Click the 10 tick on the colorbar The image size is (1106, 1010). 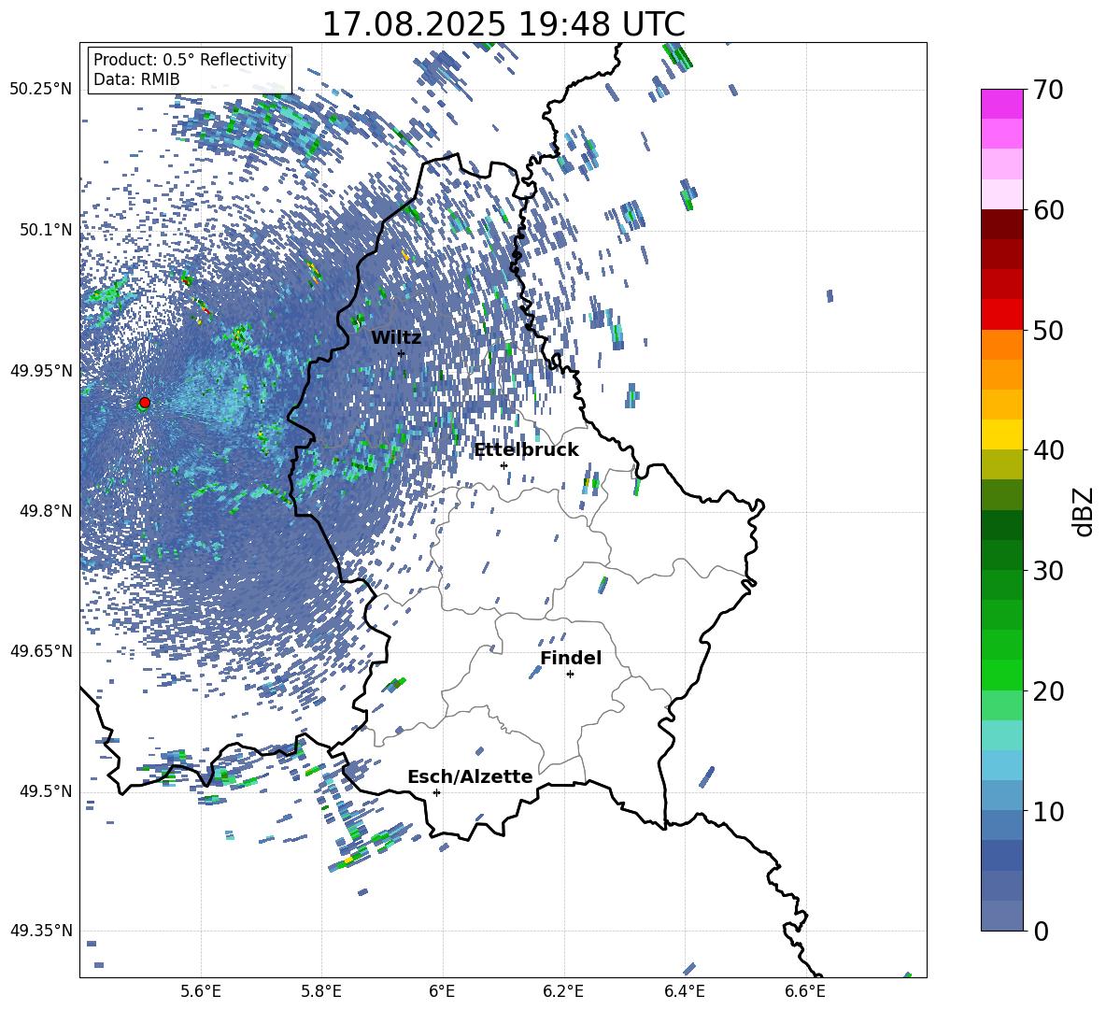pyautogui.click(x=1048, y=811)
